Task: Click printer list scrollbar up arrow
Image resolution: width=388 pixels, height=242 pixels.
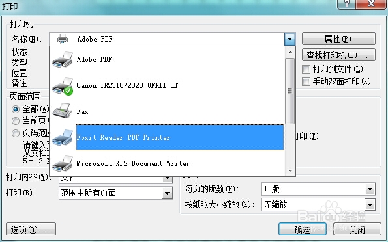Action: (x=290, y=52)
